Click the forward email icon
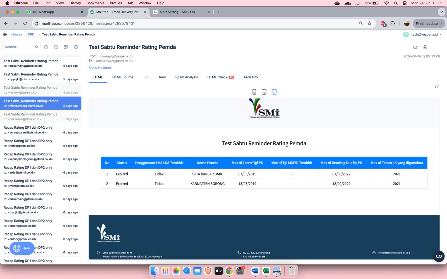Viewport: 447px width, 279px height. tap(415, 47)
